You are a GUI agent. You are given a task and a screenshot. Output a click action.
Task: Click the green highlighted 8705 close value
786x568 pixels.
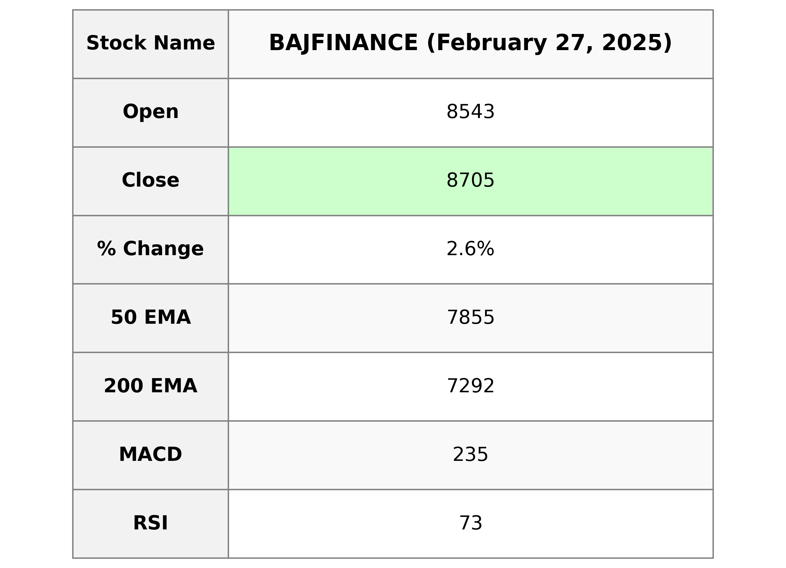coord(470,181)
